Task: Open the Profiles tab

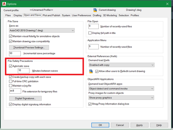Action: pos(135,15)
